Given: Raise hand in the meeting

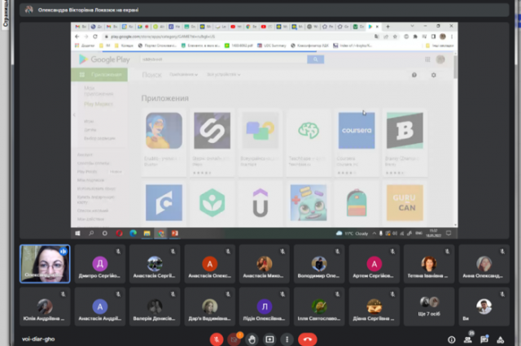Looking at the screenshot, I should coord(252,339).
